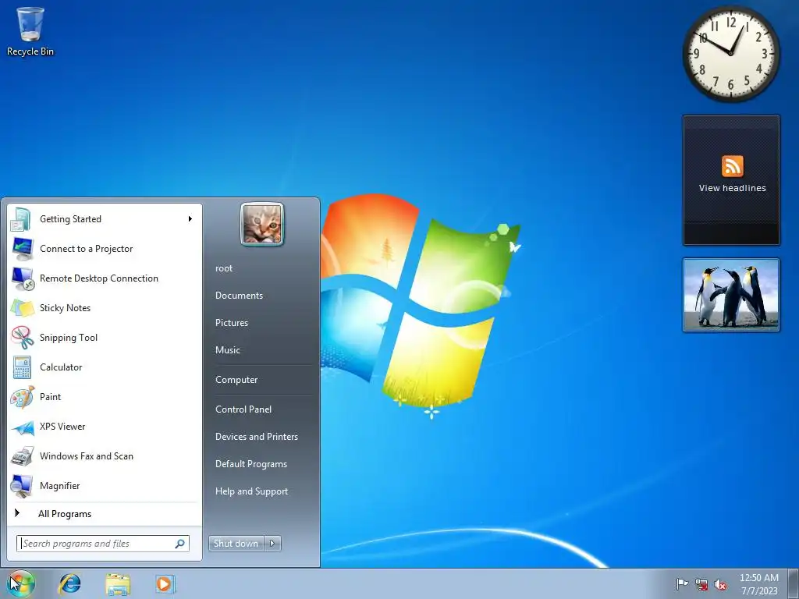Click the XPS Viewer paper plane icon

pos(22,427)
